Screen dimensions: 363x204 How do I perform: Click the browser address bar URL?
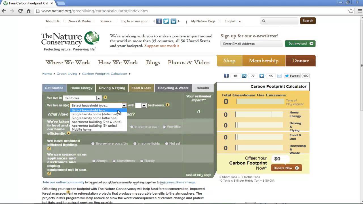tap(94, 11)
